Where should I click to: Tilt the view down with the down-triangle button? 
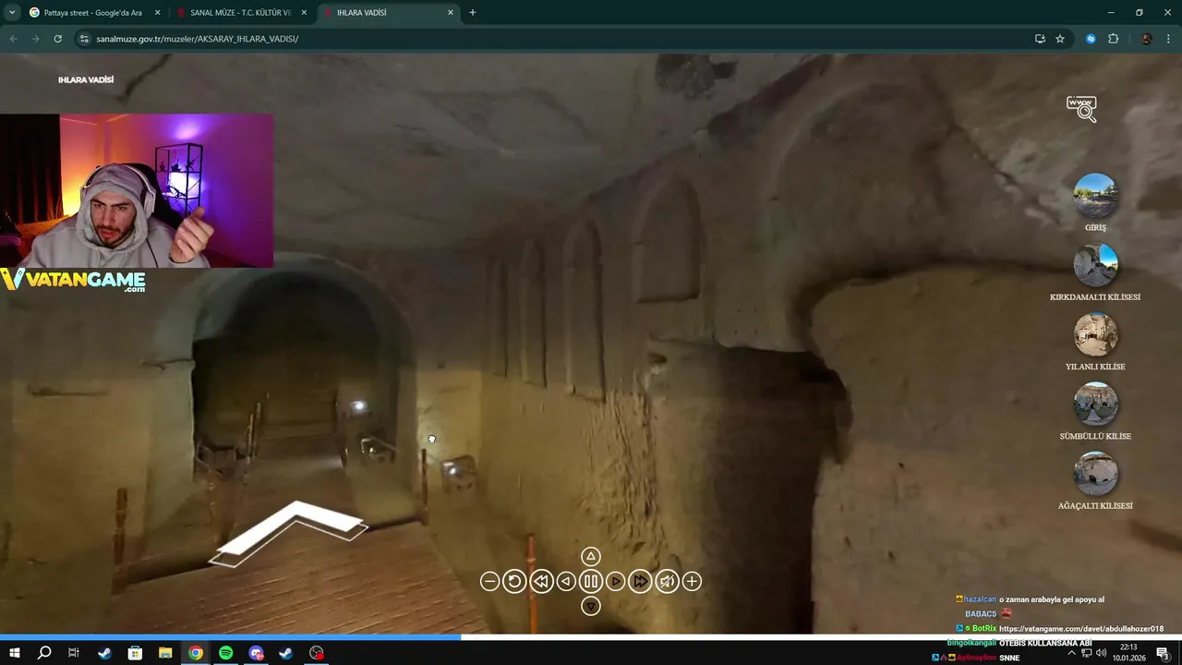coord(591,606)
